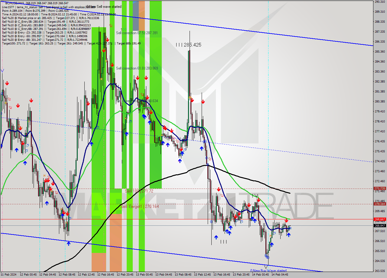387x278 pixels.
Task: Click the 'Sell %20 @ Entry -88: 301.247' line
Action: coord(44,40)
